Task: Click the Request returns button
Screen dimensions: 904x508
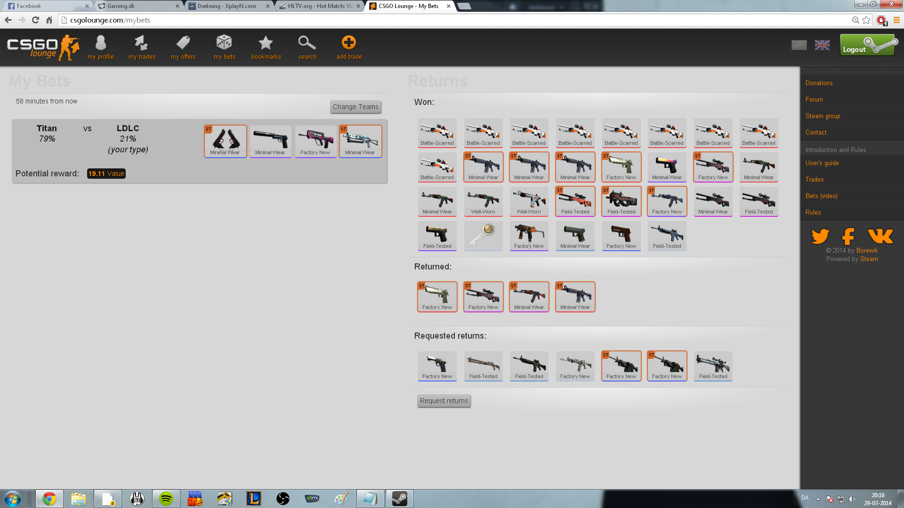Action: coord(444,401)
